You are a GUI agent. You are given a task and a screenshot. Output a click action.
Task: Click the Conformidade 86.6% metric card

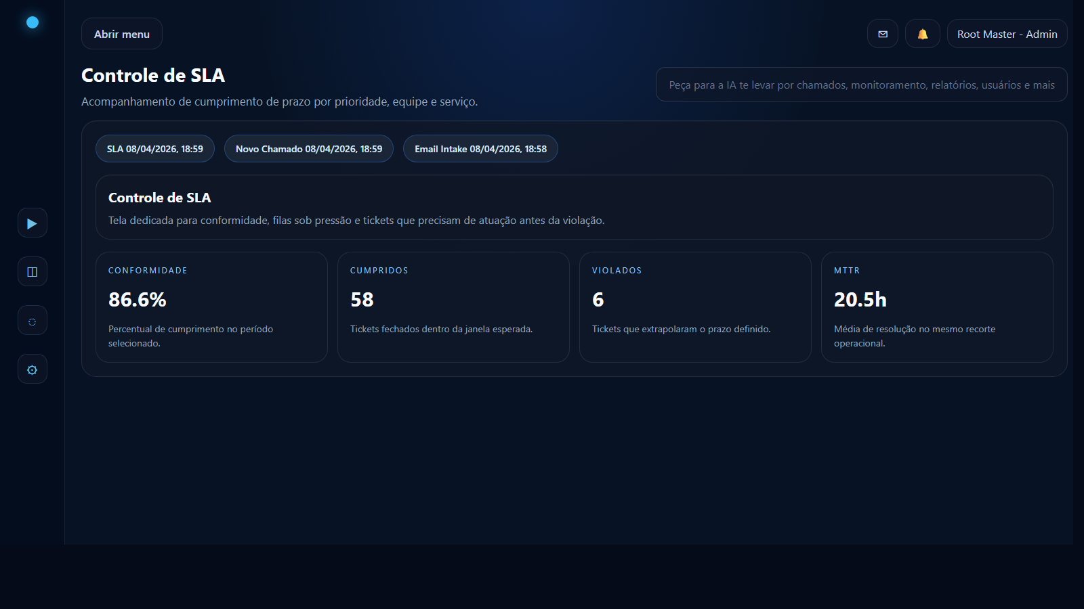[x=211, y=307]
